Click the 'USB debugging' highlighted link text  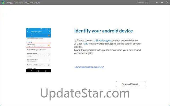click(102, 41)
